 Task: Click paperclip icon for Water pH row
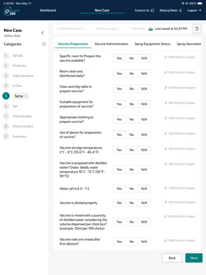coord(166,188)
